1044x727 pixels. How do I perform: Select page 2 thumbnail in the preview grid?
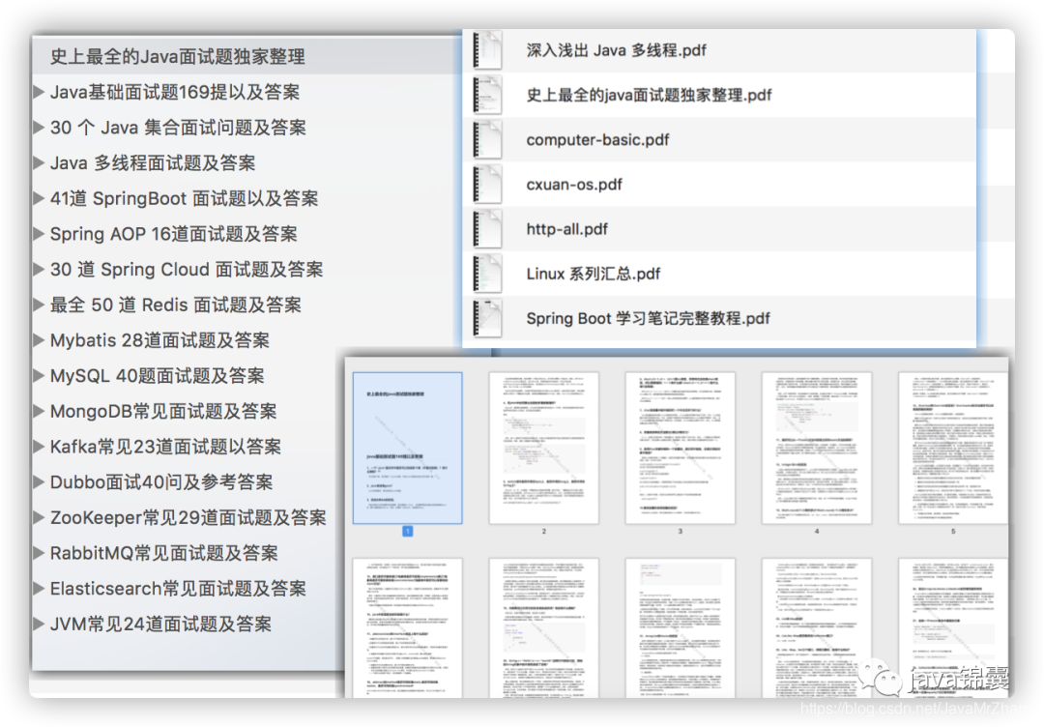[544, 448]
